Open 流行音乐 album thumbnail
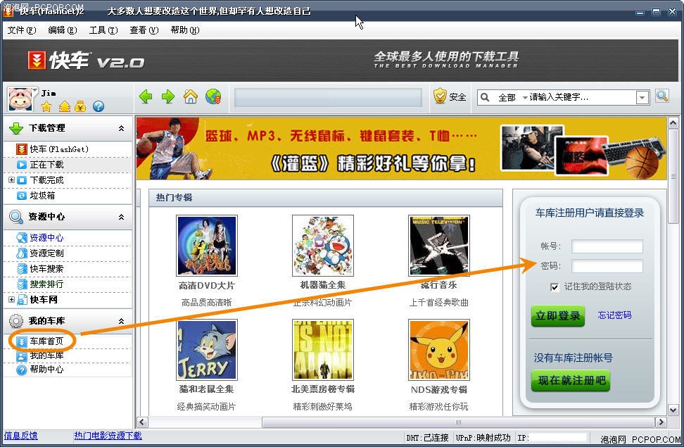The image size is (684, 447). [x=439, y=246]
